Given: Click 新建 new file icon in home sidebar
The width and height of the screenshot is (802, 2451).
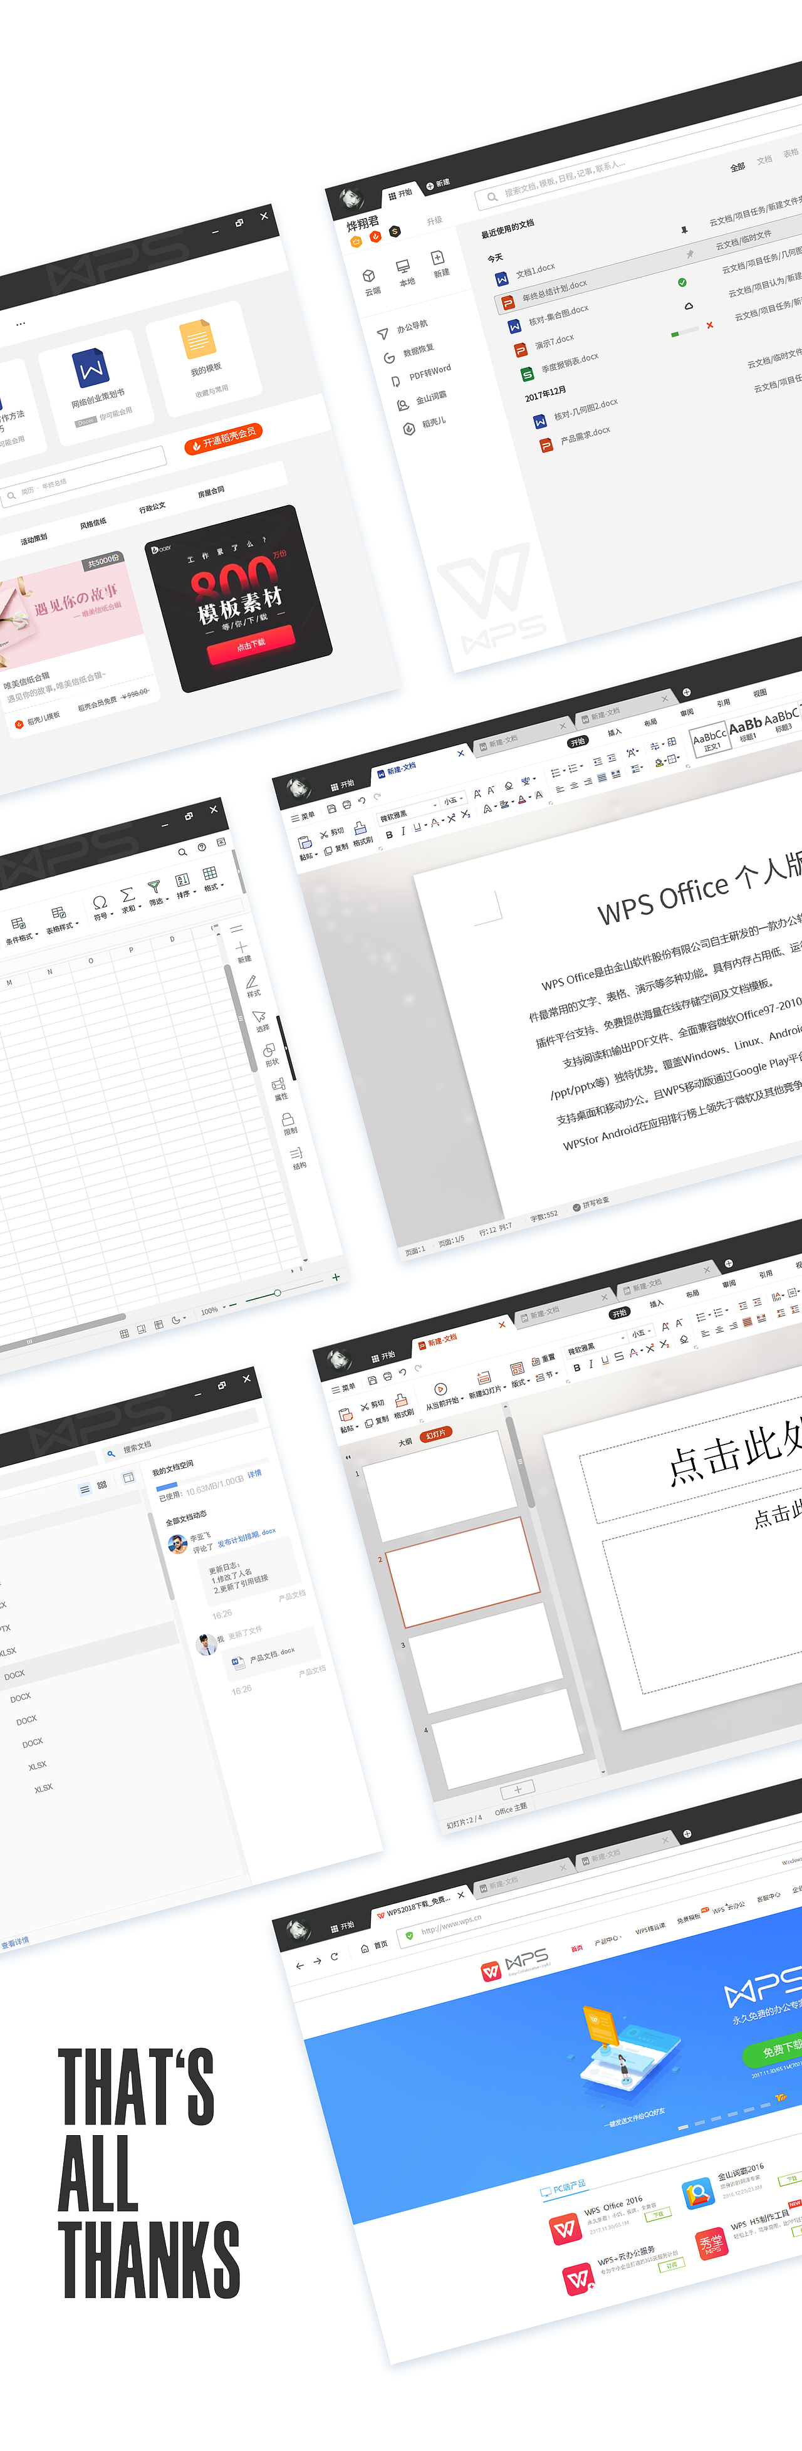Looking at the screenshot, I should (437, 257).
